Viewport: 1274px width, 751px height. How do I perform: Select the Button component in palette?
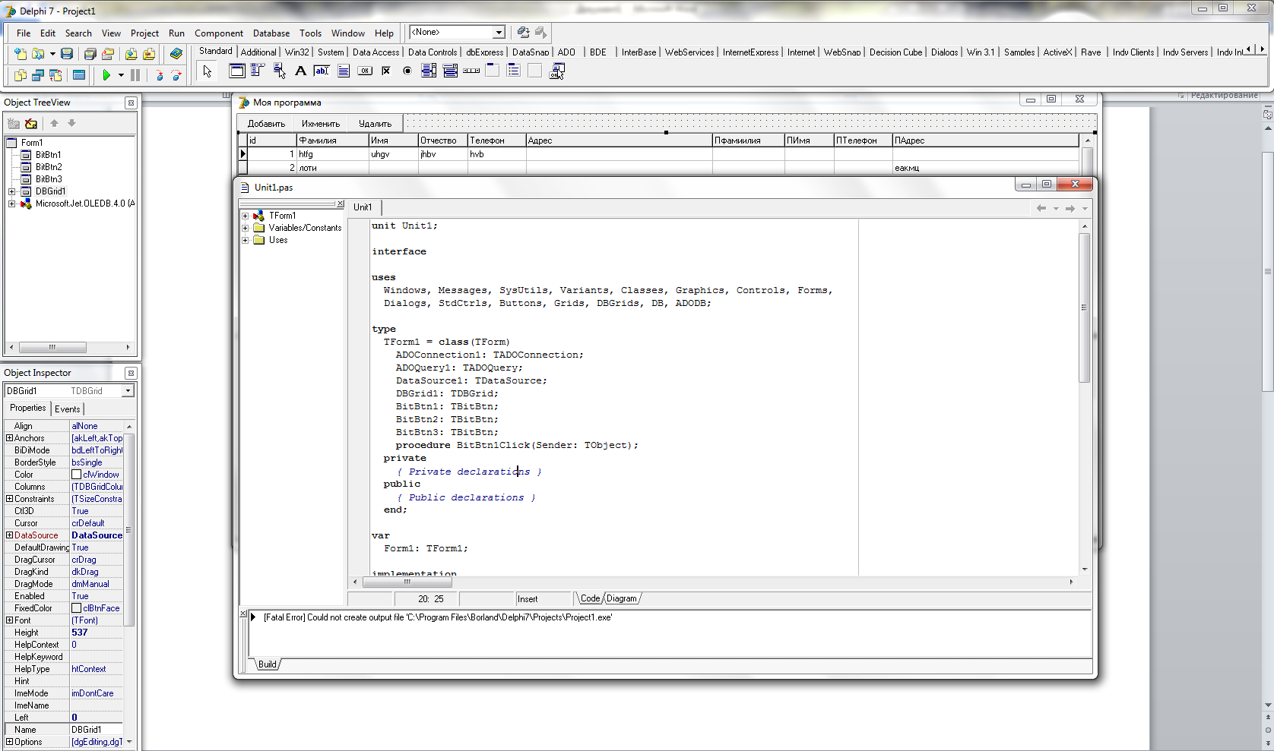click(x=365, y=71)
